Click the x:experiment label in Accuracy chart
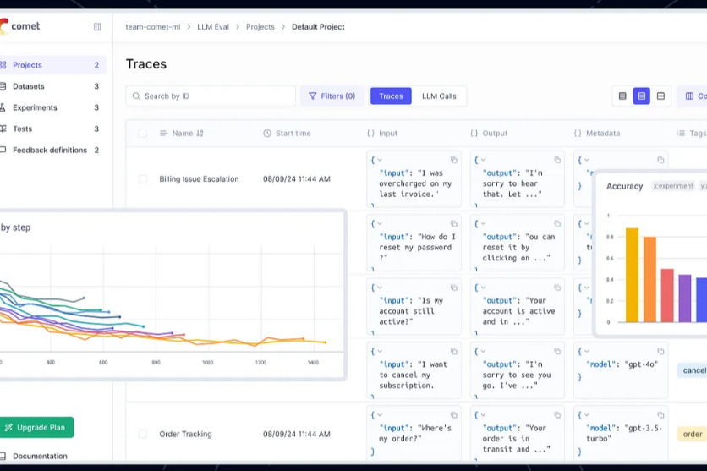 672,186
